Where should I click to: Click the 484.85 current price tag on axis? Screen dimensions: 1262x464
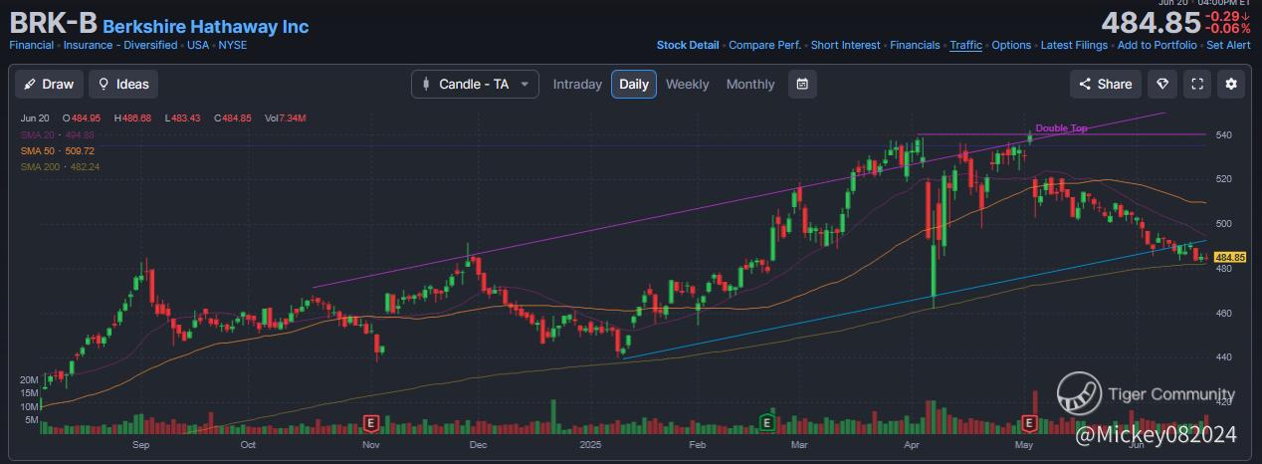tap(1231, 257)
